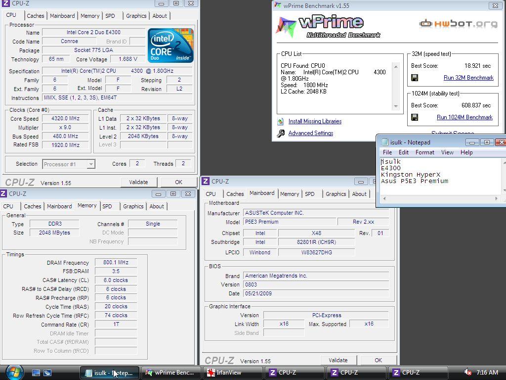Open the Caches tab in top CPU-Z window
Screen dimensions: 506x380
(36, 16)
